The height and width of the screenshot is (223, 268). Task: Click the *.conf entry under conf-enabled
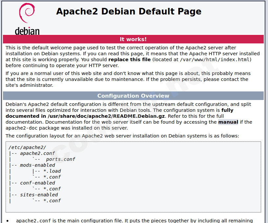click(52, 189)
